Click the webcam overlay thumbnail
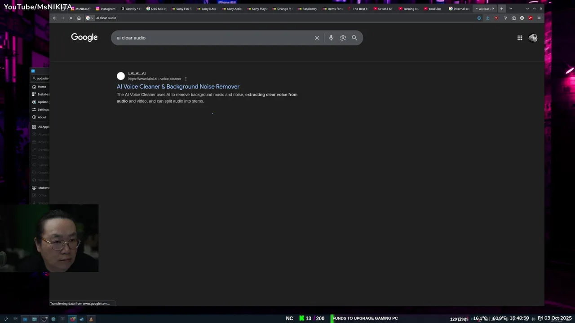575x323 pixels. pyautogui.click(x=49, y=238)
